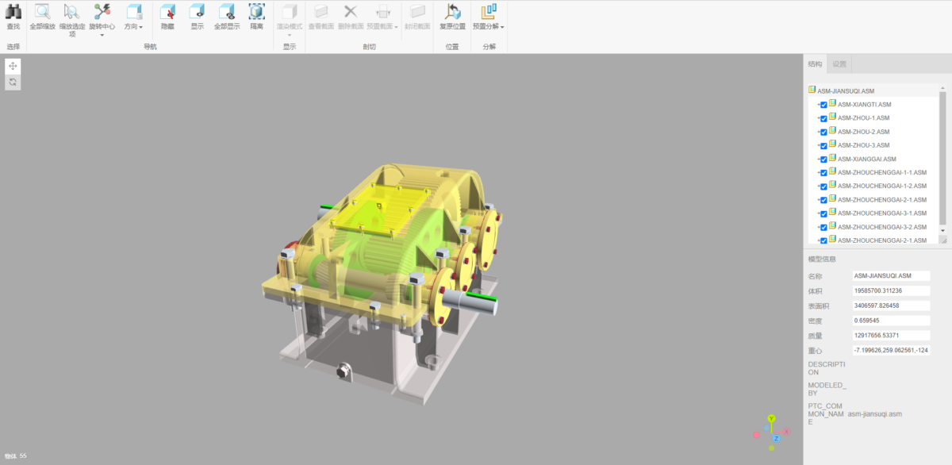Click the 显示 show icon

(197, 12)
